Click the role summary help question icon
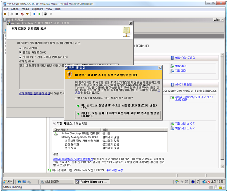The width and height of the screenshot is (228, 192). [172, 58]
